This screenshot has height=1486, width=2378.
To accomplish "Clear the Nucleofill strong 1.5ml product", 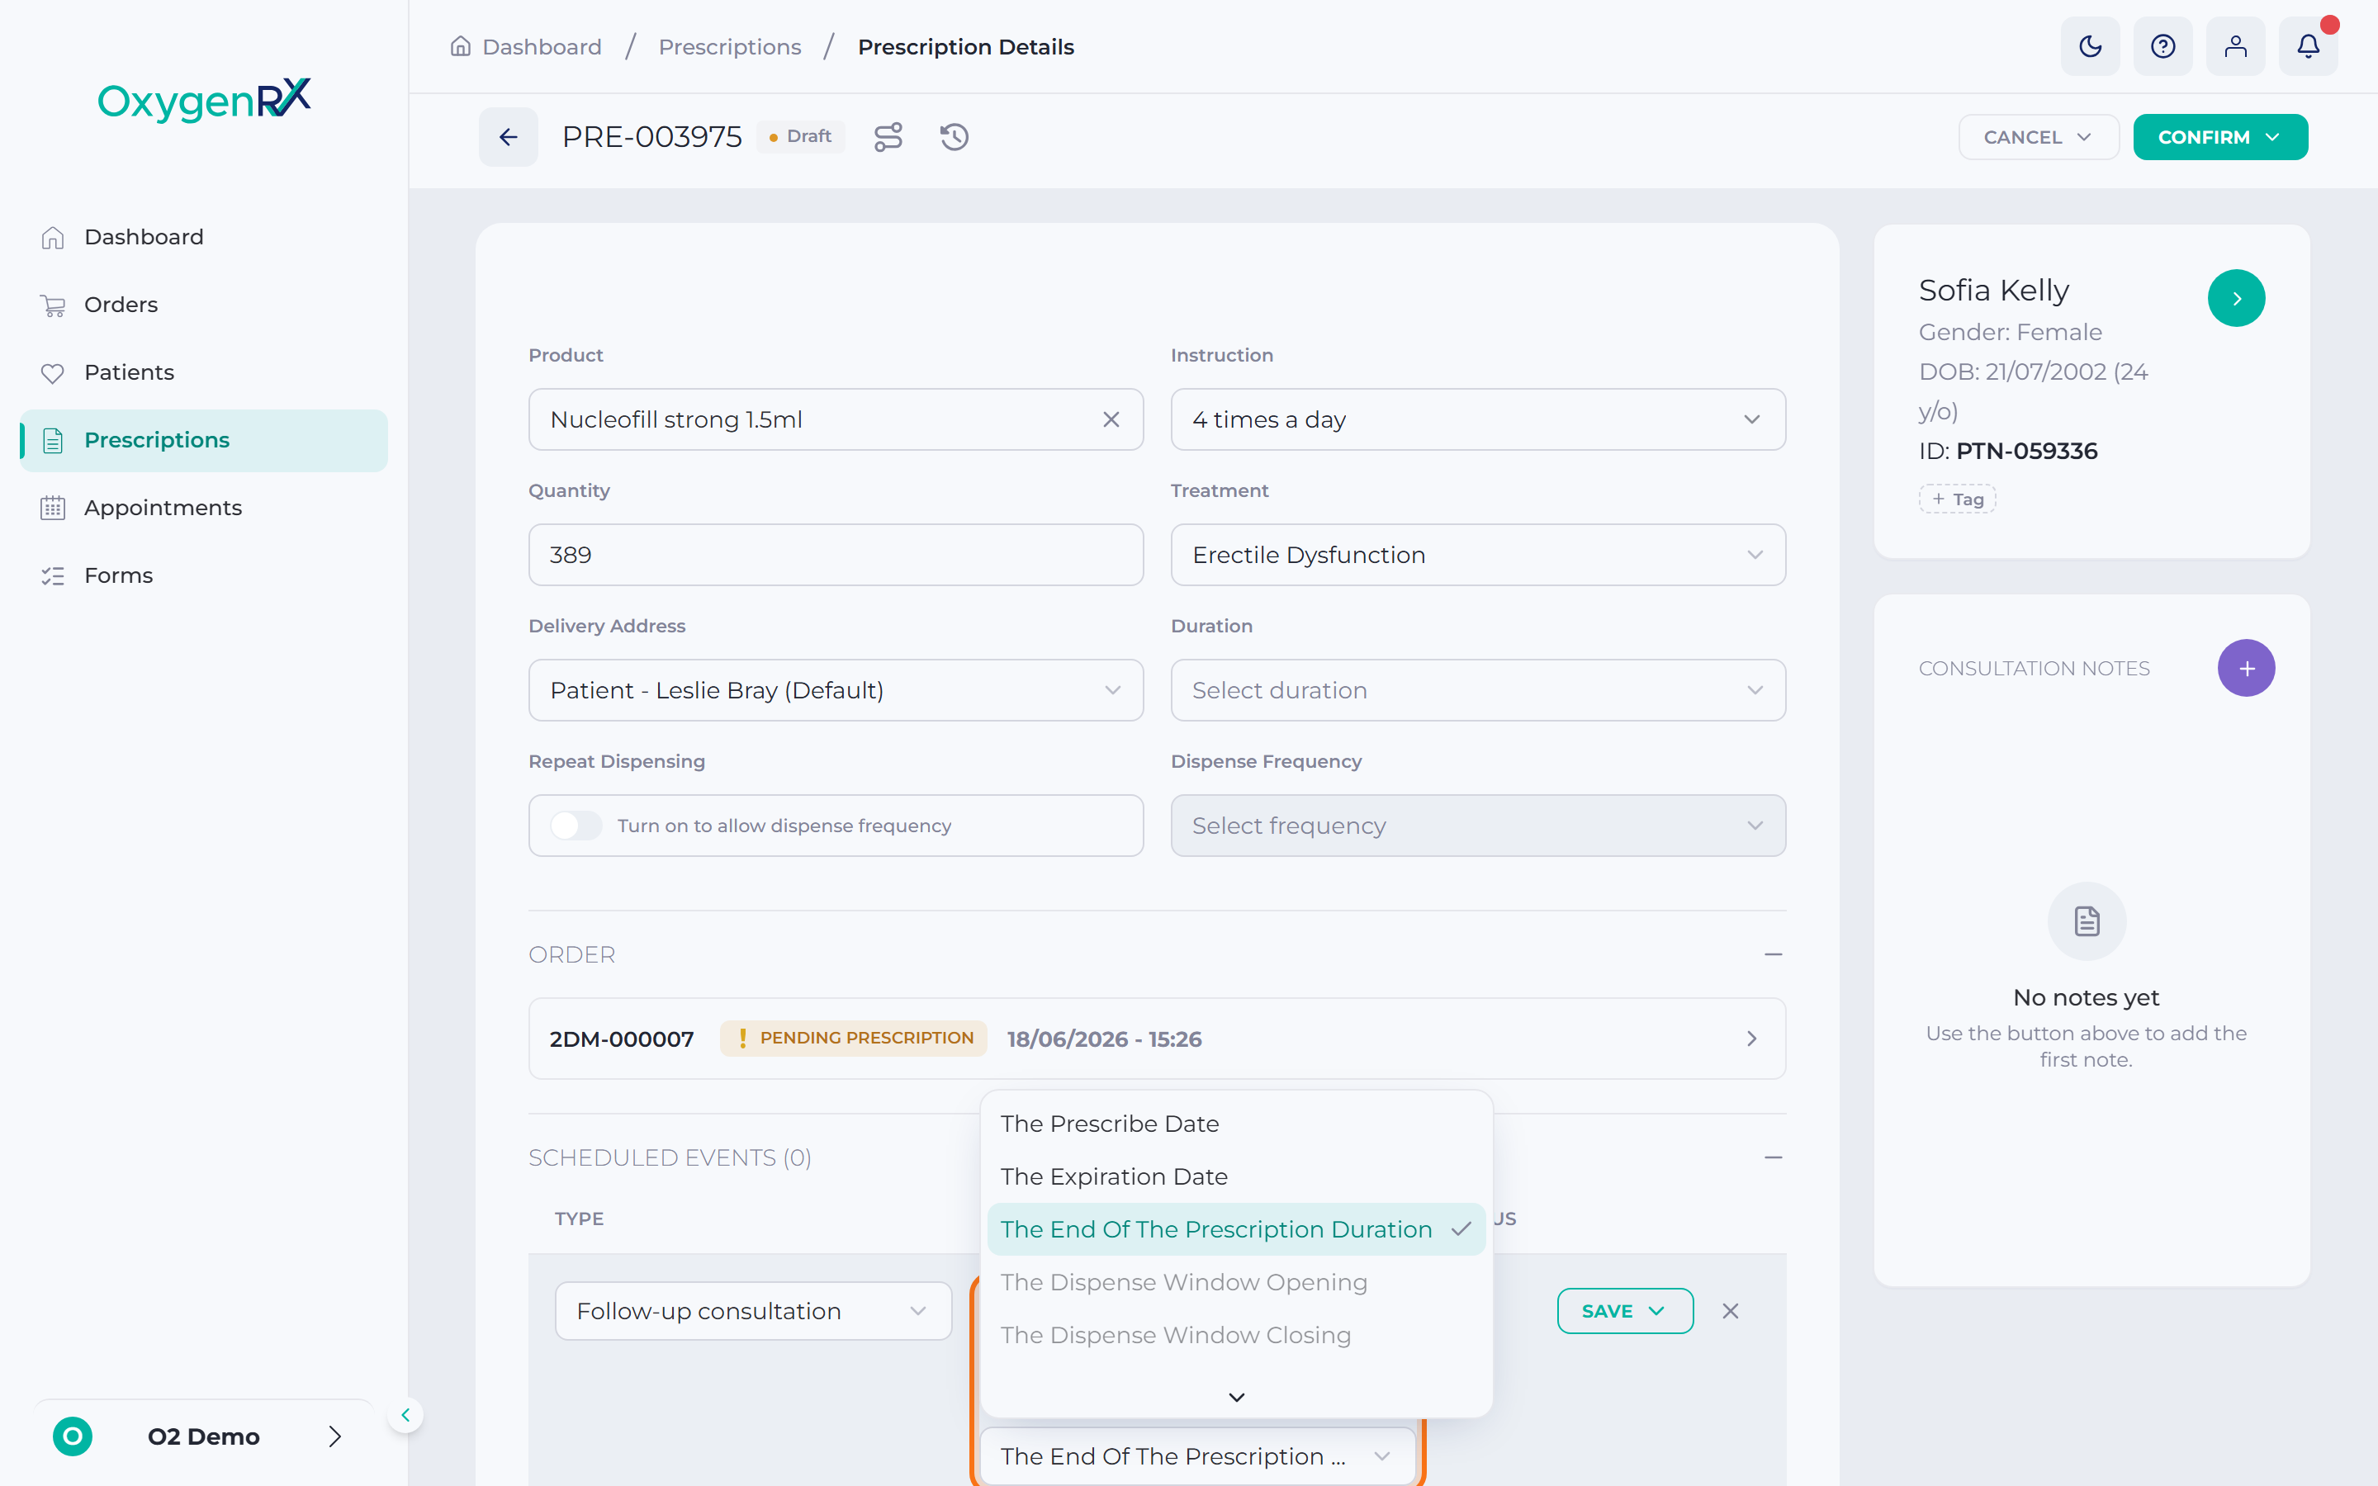I will pos(1111,419).
